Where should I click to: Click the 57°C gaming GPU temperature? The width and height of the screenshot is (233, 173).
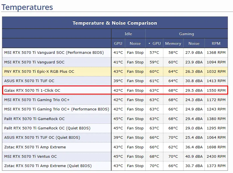click(x=154, y=52)
